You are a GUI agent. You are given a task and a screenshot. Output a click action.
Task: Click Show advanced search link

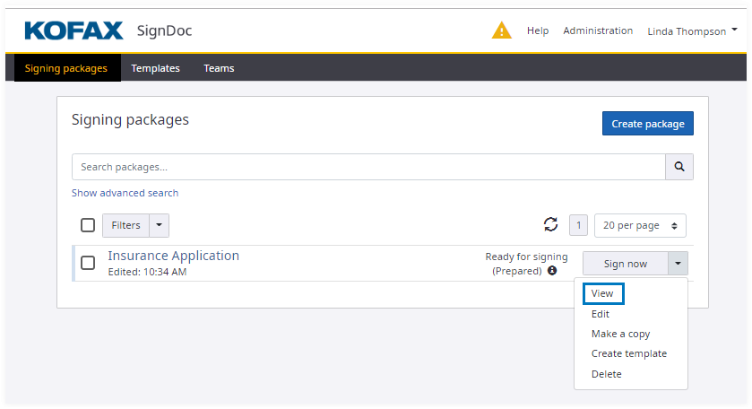pos(125,193)
